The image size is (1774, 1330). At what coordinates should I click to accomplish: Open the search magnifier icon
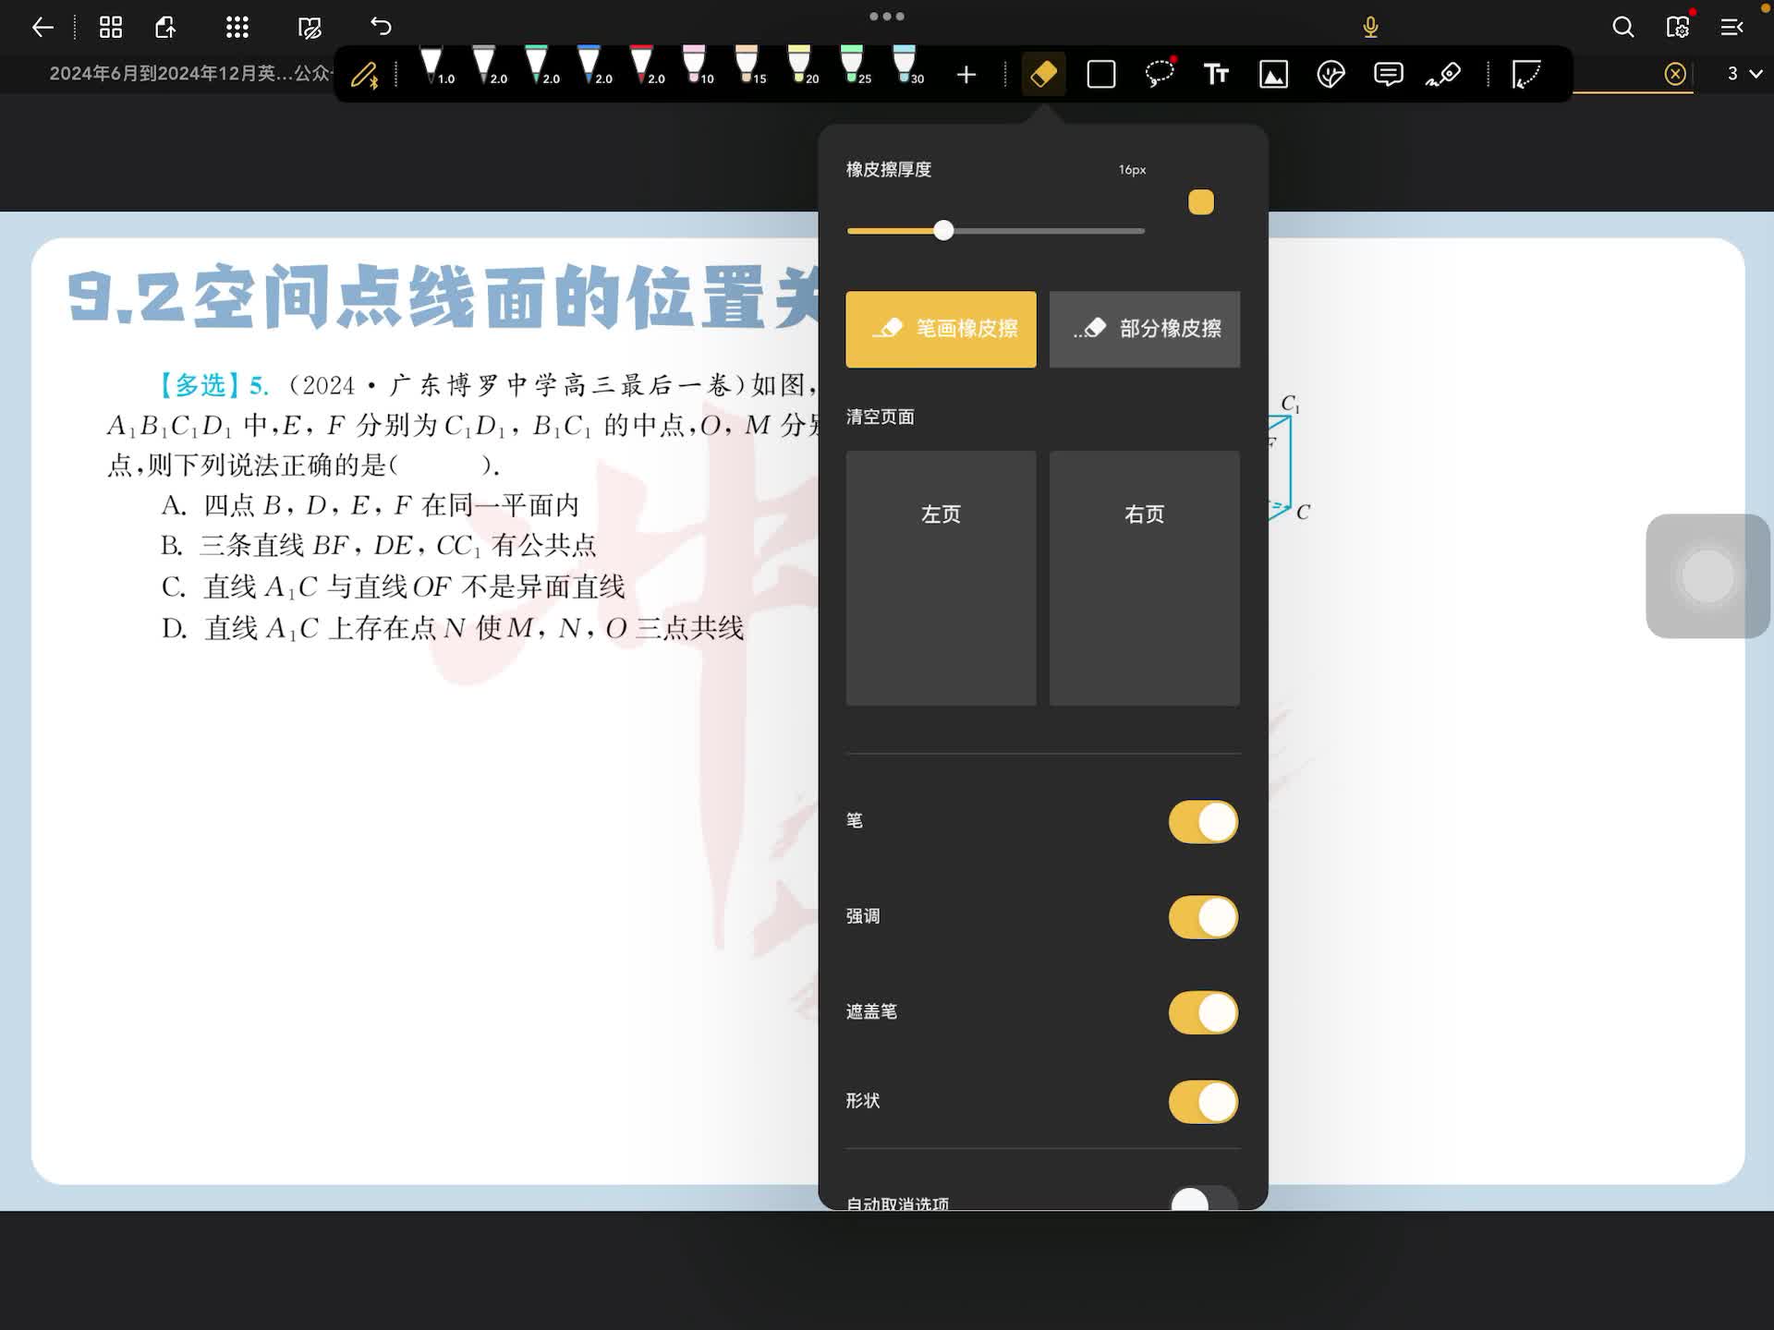[1622, 27]
